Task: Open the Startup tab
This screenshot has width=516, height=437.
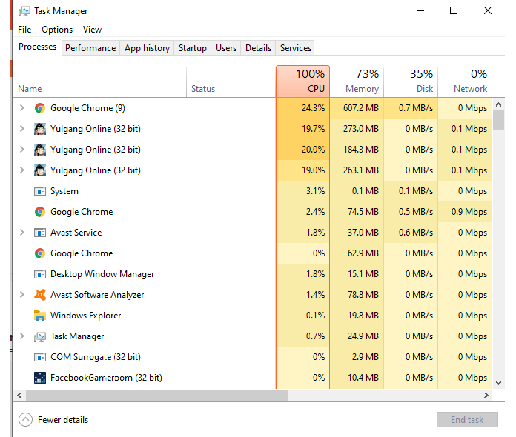Action: coord(193,48)
